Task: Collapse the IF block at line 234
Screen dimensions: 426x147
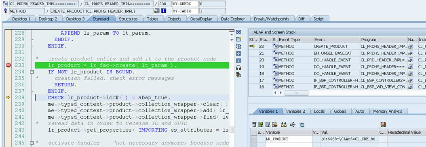Action: tap(32, 72)
